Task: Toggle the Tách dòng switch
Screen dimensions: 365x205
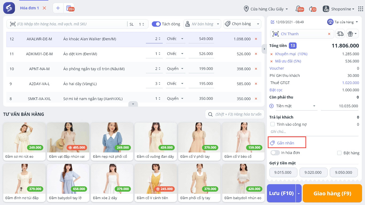Action: click(x=156, y=24)
